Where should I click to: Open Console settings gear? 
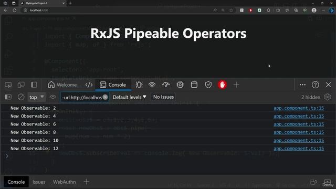click(x=328, y=97)
